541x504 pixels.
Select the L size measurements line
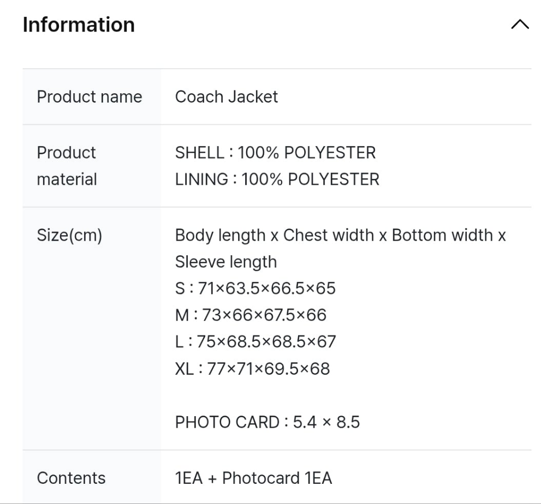point(255,341)
